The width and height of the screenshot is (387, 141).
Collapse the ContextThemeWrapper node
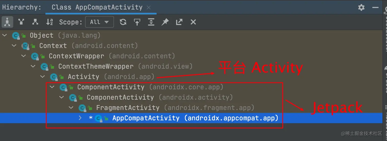tap(33, 67)
